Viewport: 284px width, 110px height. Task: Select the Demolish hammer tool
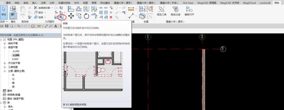pos(62,17)
